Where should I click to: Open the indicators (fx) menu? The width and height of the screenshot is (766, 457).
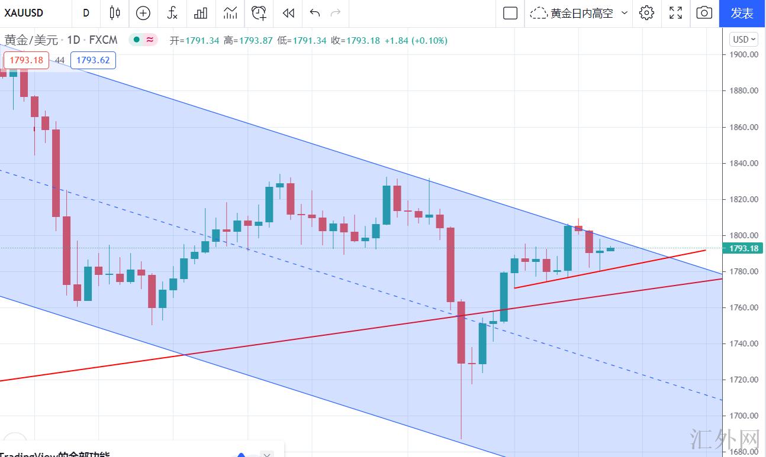point(172,13)
